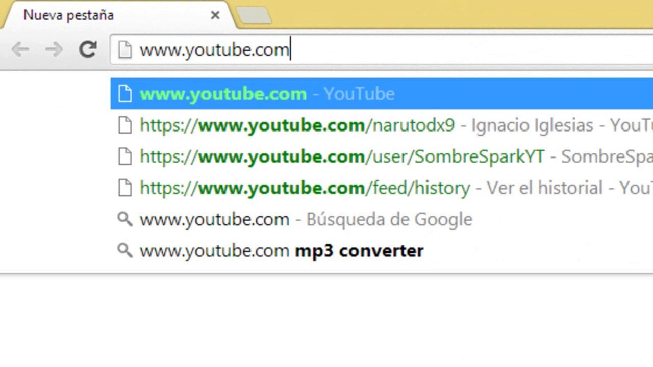Click inside the address bar text field

pyautogui.click(x=382, y=49)
